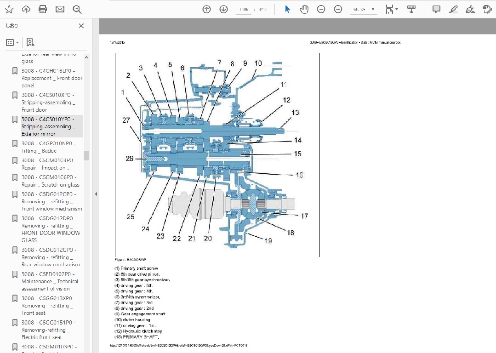Add a comment with the speech bubble icon
Image resolution: width=496 pixels, height=353 pixels.
(436, 9)
